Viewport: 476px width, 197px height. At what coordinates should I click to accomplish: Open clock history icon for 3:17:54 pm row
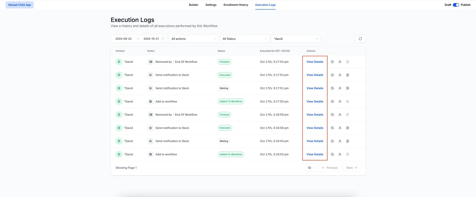(x=332, y=62)
